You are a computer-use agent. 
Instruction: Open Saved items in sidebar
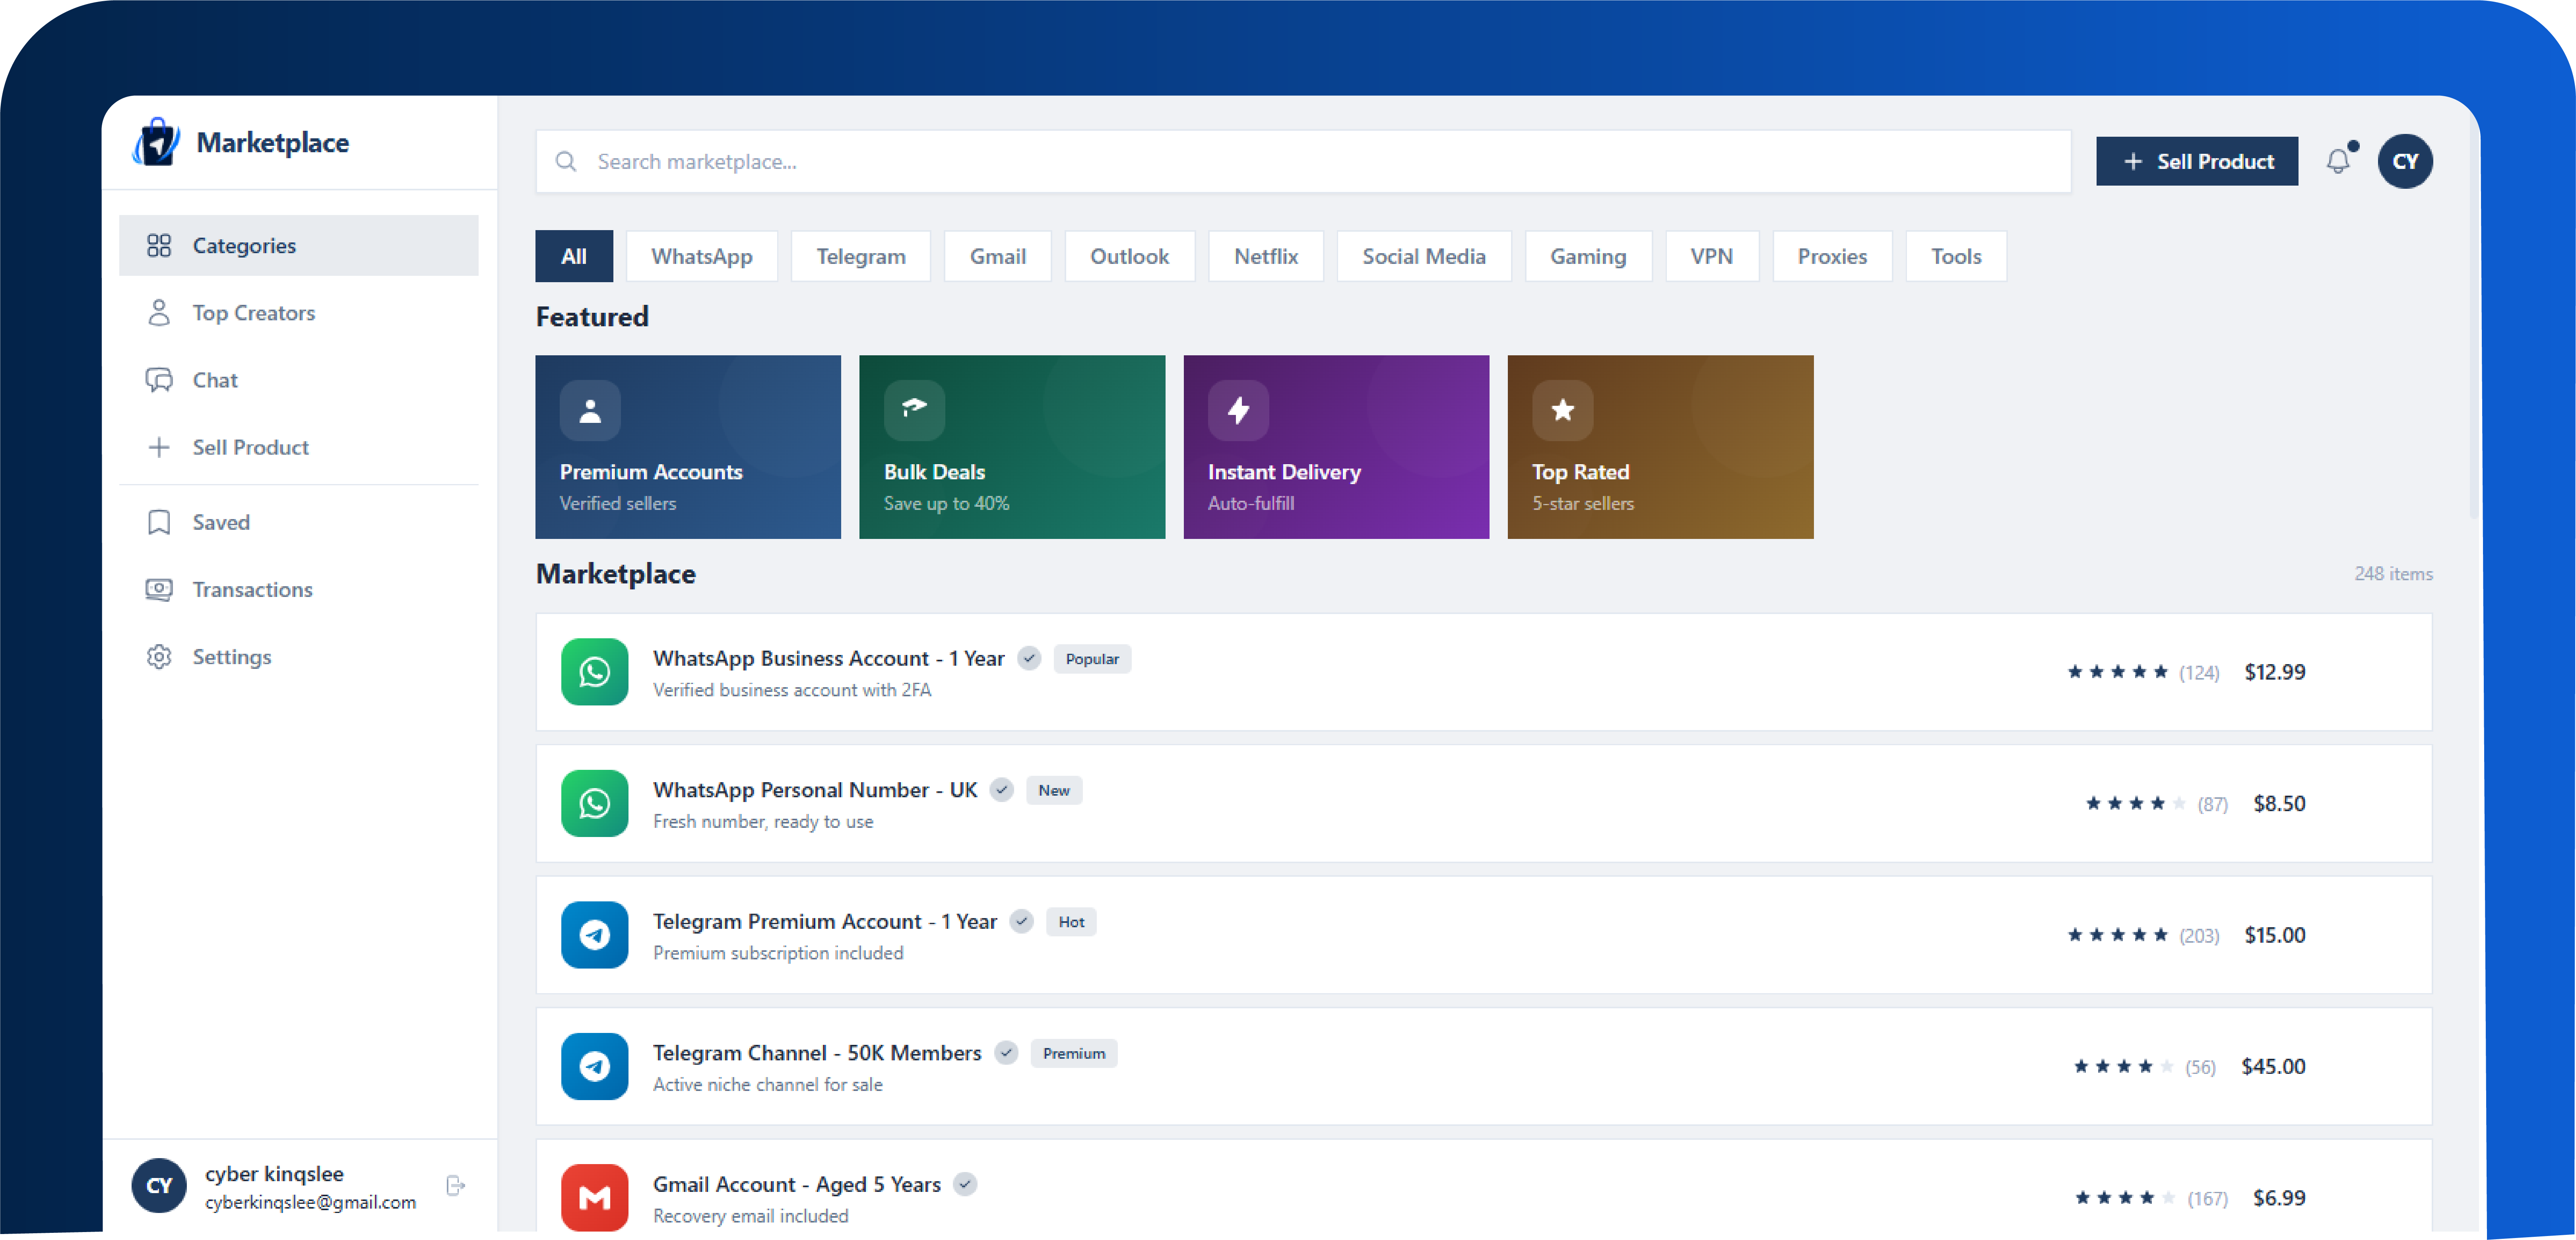(298, 522)
